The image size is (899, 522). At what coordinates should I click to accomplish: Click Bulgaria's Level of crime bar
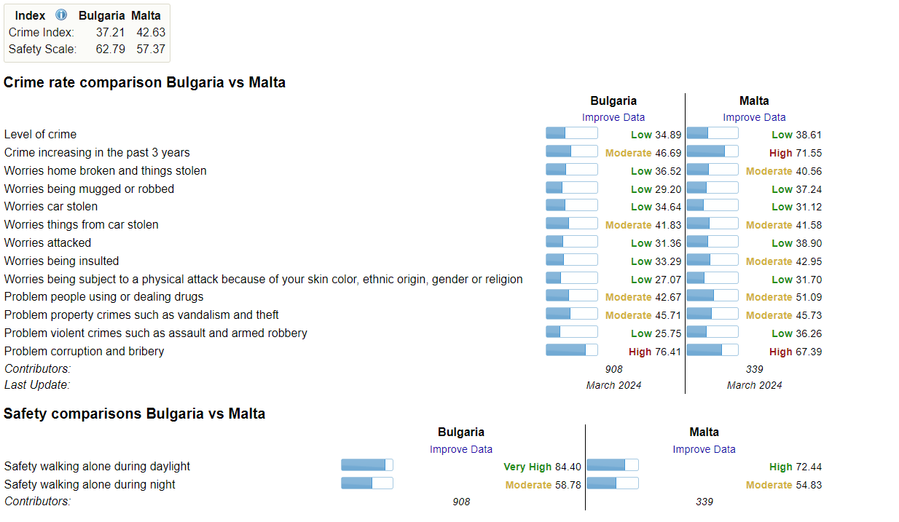coord(571,133)
